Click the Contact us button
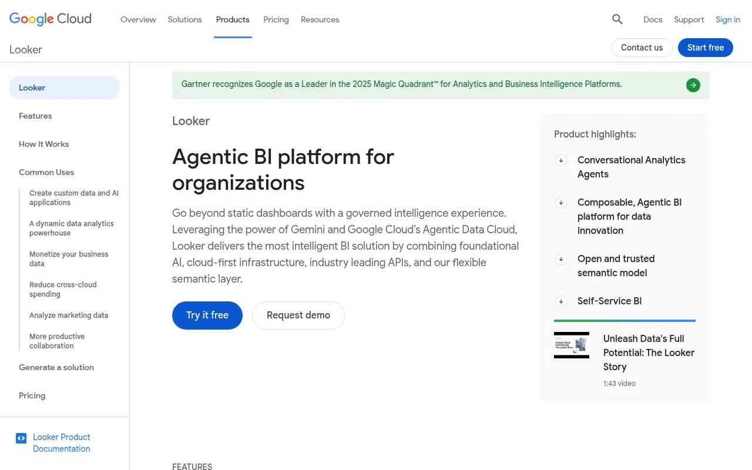The image size is (752, 470). [642, 48]
